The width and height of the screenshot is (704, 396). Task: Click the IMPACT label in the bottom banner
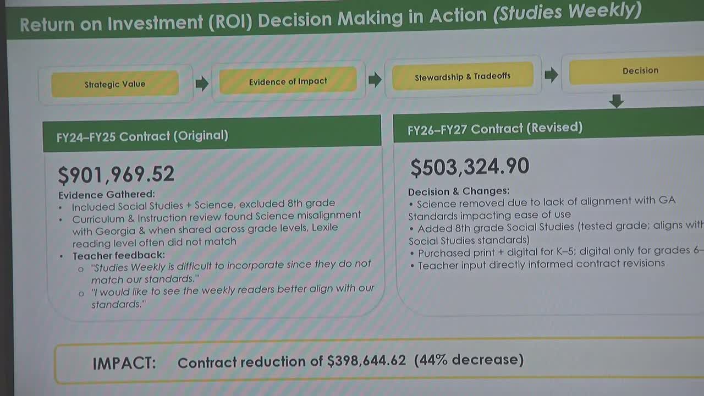(124, 363)
